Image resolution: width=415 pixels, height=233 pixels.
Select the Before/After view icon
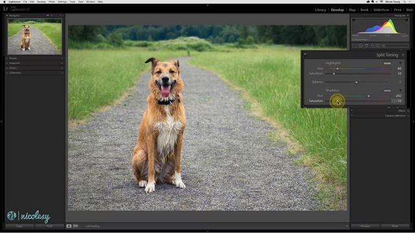pos(75,226)
